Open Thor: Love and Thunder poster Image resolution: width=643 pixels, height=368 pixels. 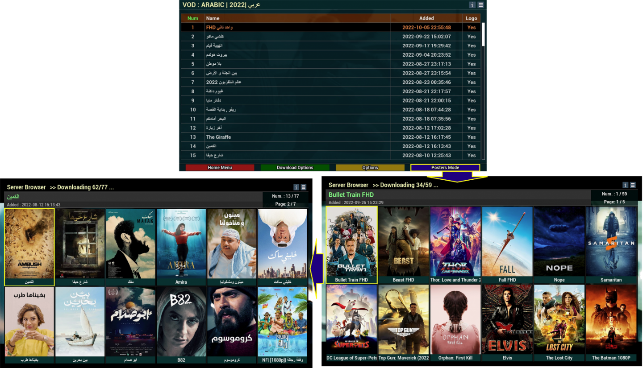click(455, 245)
